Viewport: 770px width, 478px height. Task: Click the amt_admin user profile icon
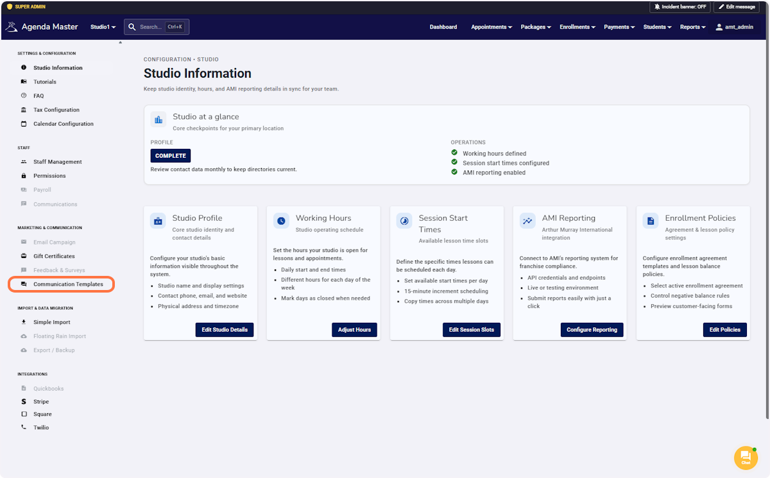(x=719, y=27)
